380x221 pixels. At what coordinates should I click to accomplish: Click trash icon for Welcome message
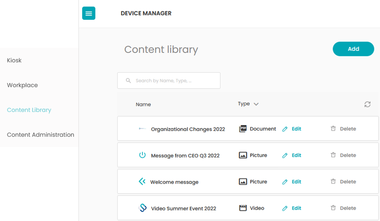(x=333, y=181)
